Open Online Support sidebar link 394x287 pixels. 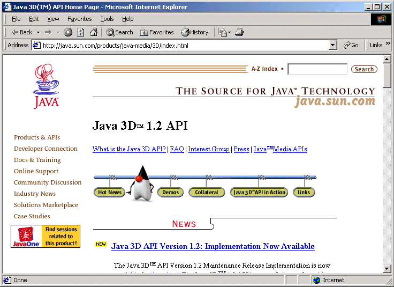click(x=36, y=171)
